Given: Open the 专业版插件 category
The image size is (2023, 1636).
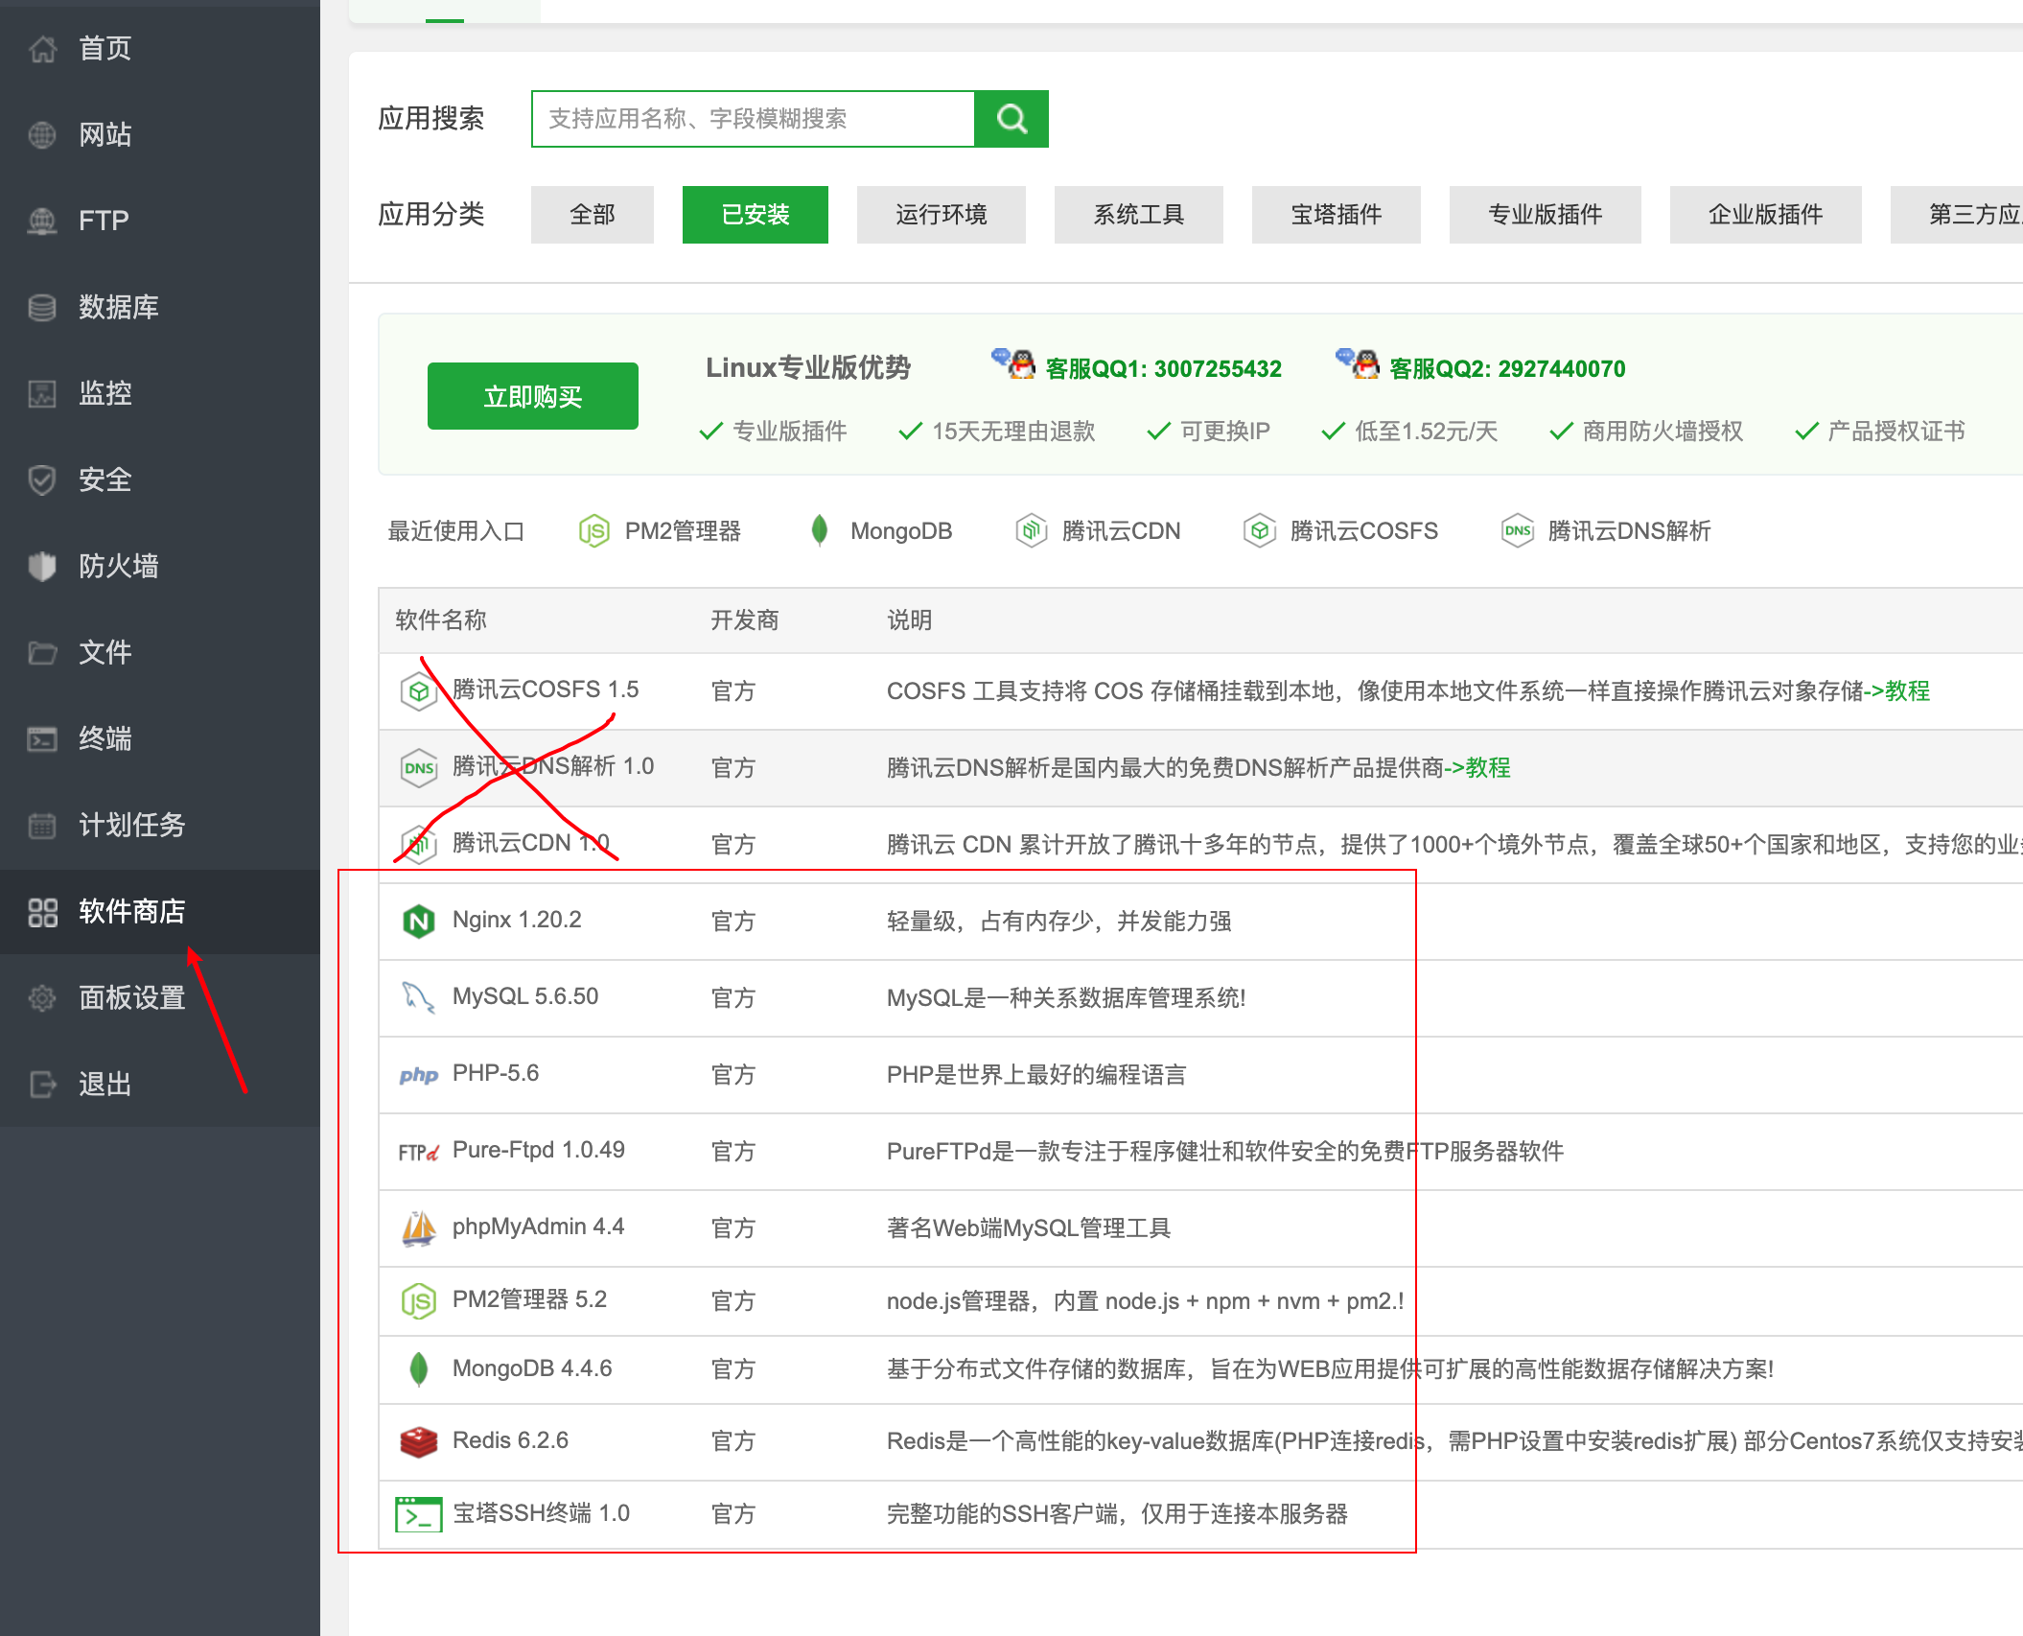Looking at the screenshot, I should [x=1546, y=215].
